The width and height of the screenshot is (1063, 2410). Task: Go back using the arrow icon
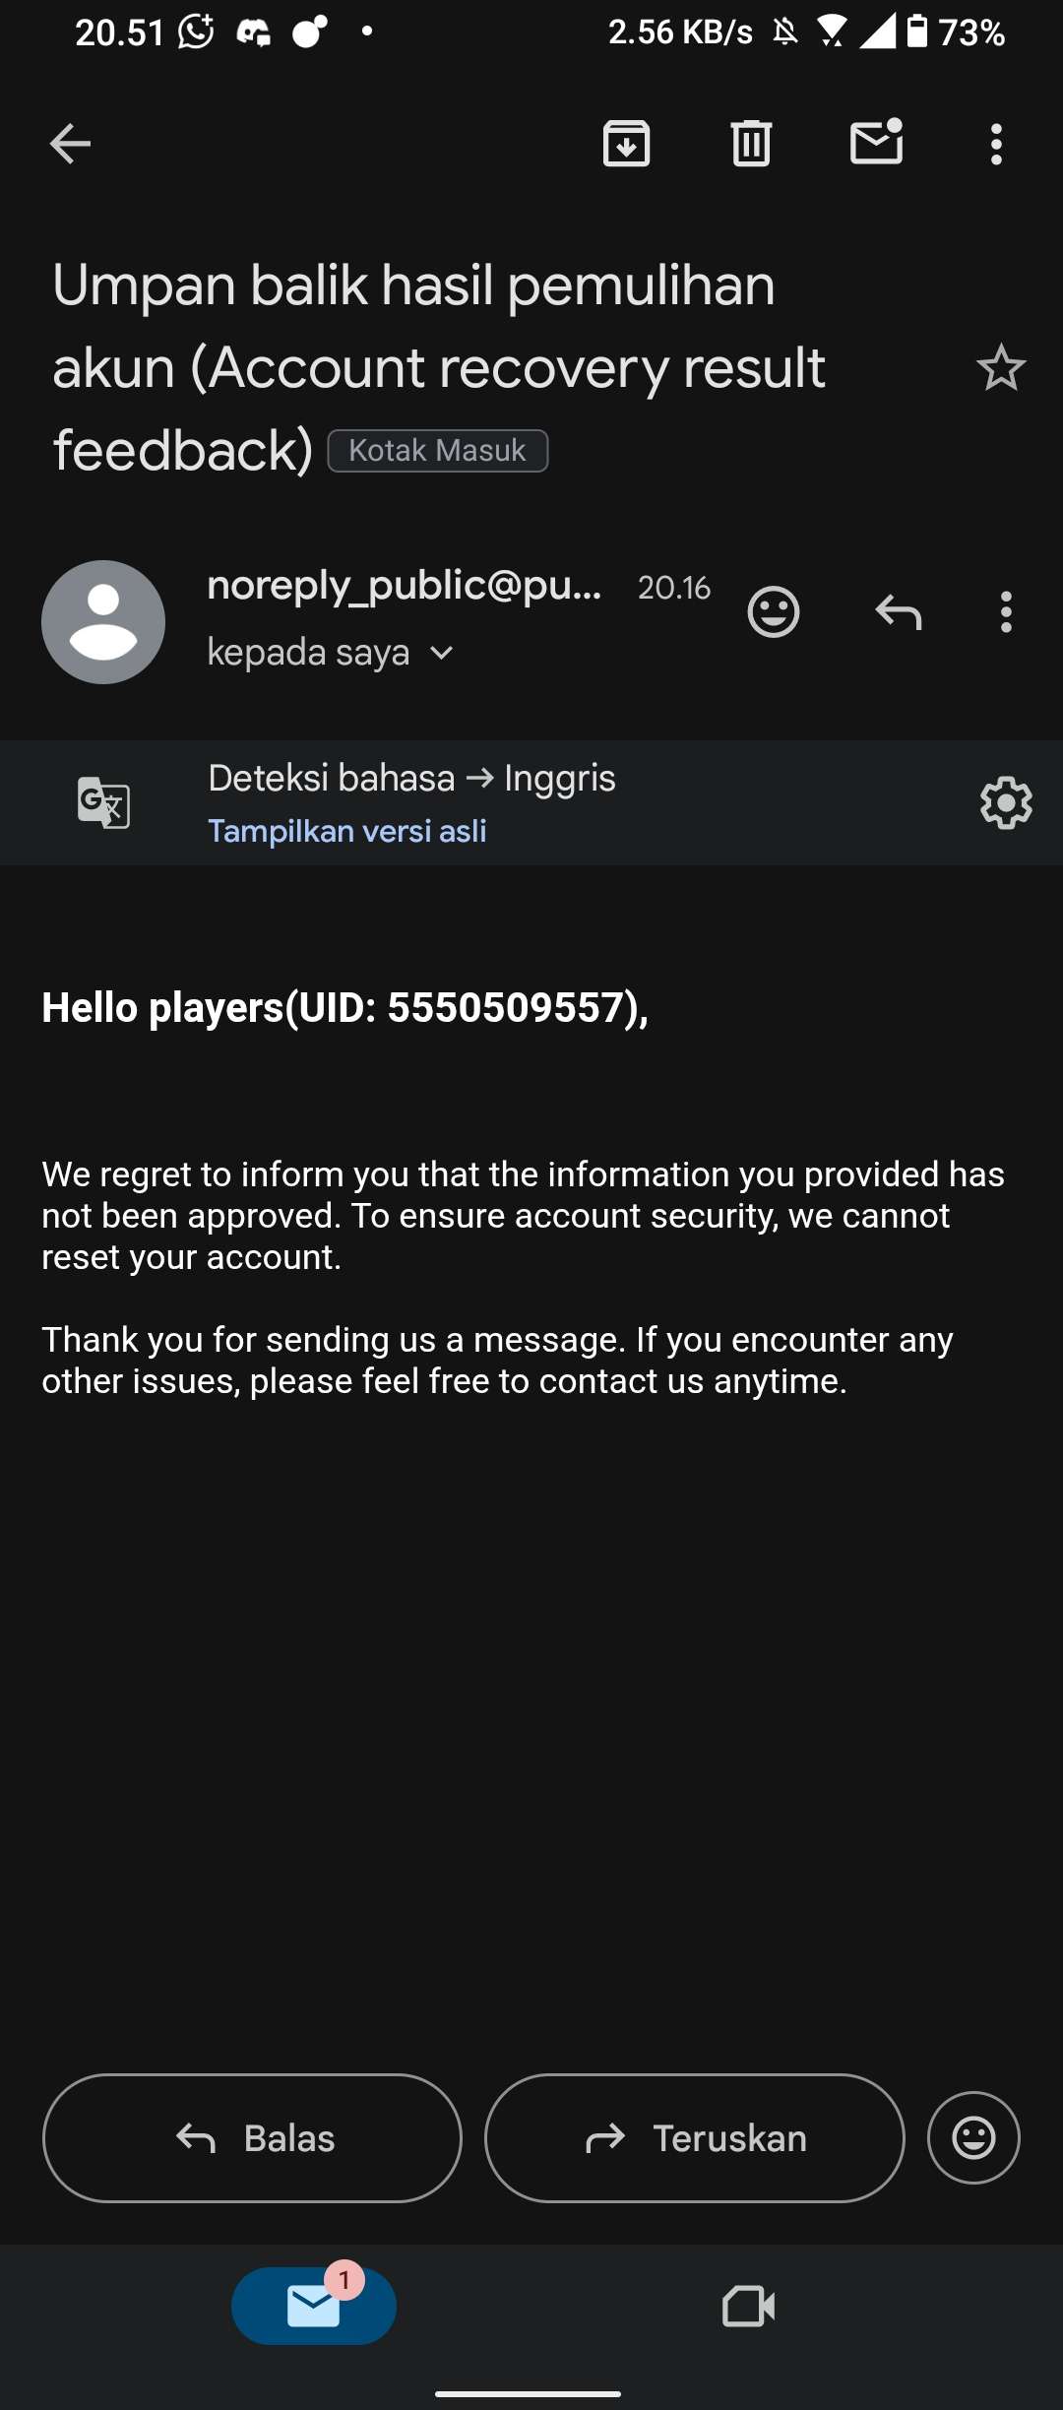point(70,144)
